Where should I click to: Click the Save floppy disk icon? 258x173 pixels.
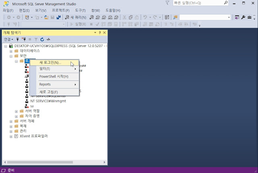click(52, 17)
